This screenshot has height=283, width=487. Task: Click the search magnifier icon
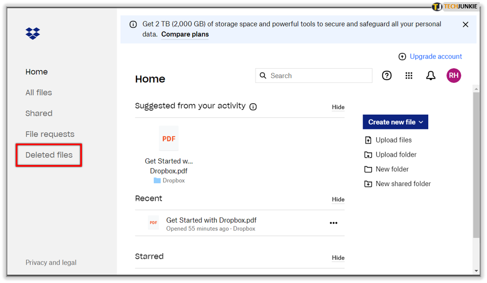263,75
